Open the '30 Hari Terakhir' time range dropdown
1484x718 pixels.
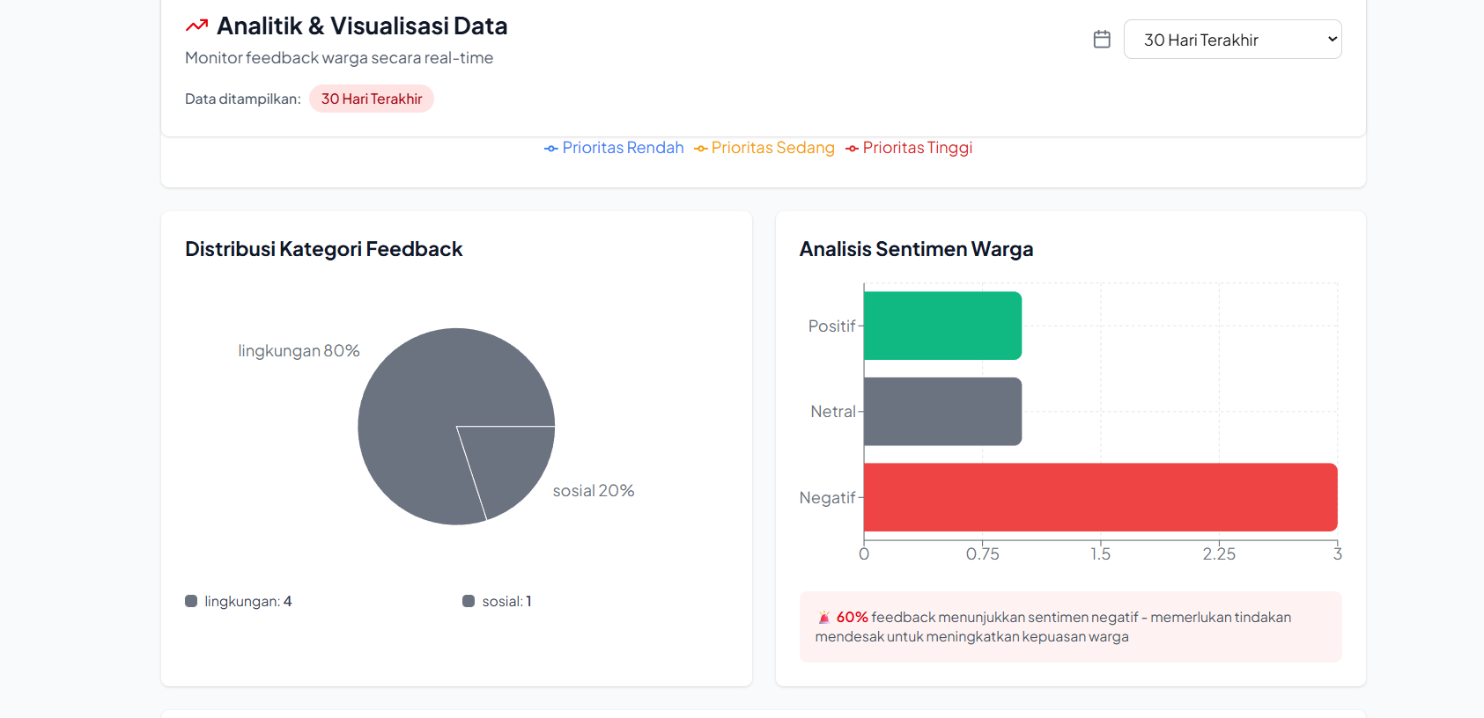point(1232,39)
